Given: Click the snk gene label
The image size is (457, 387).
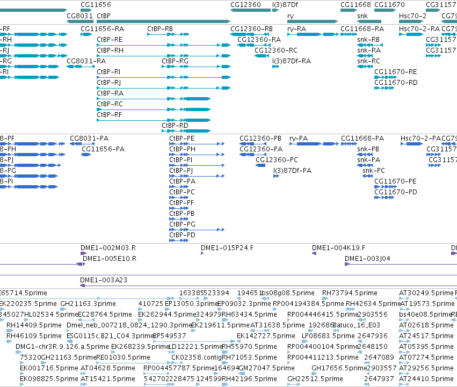Looking at the screenshot, I should [x=362, y=16].
